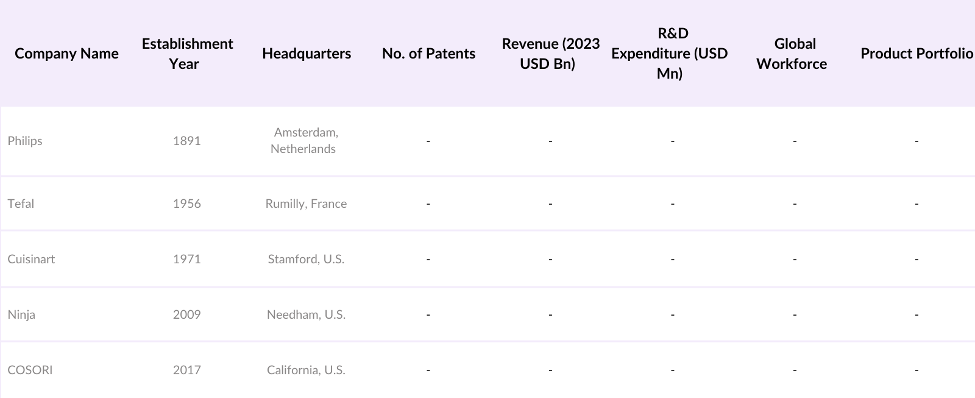Click the 2017 establishment year cell
The height and width of the screenshot is (398, 975).
186,370
